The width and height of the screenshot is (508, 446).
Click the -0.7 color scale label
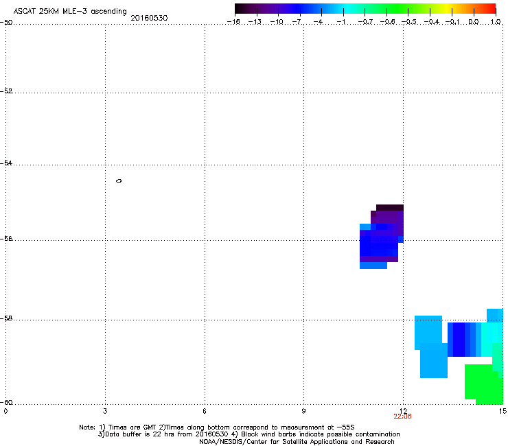365,22
